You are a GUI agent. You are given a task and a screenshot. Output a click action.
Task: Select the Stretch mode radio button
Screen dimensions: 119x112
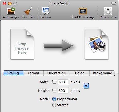pyautogui.click(x=54, y=105)
